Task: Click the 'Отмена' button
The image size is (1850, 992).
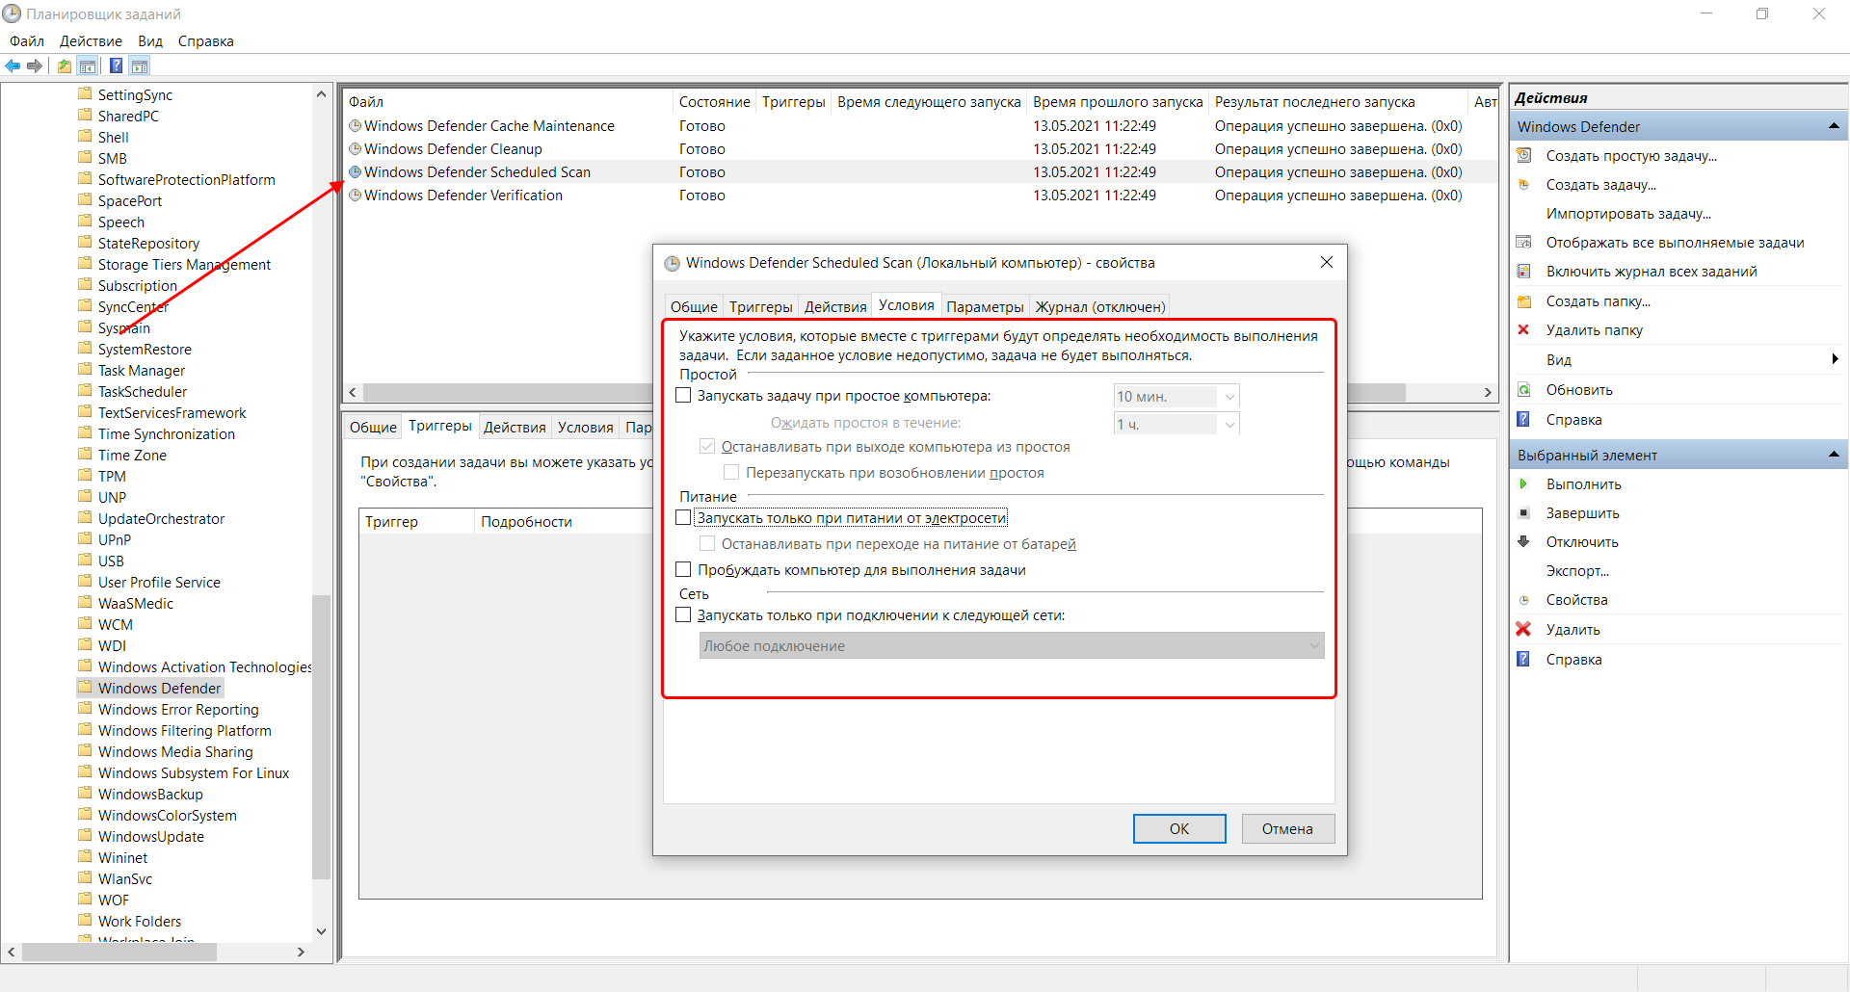Action: coord(1287,828)
